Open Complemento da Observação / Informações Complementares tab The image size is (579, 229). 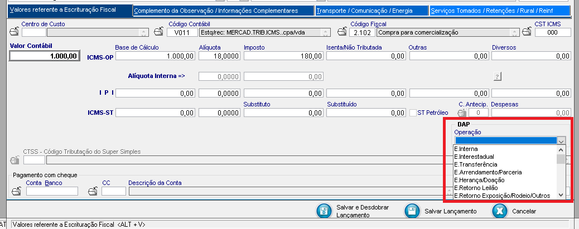click(223, 11)
